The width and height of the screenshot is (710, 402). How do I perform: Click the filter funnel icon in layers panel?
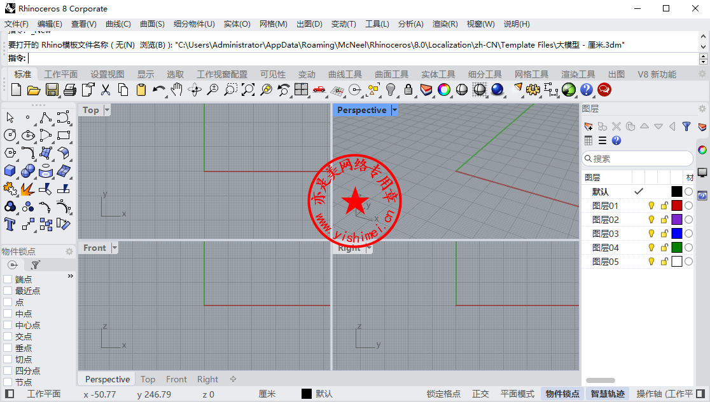click(686, 126)
